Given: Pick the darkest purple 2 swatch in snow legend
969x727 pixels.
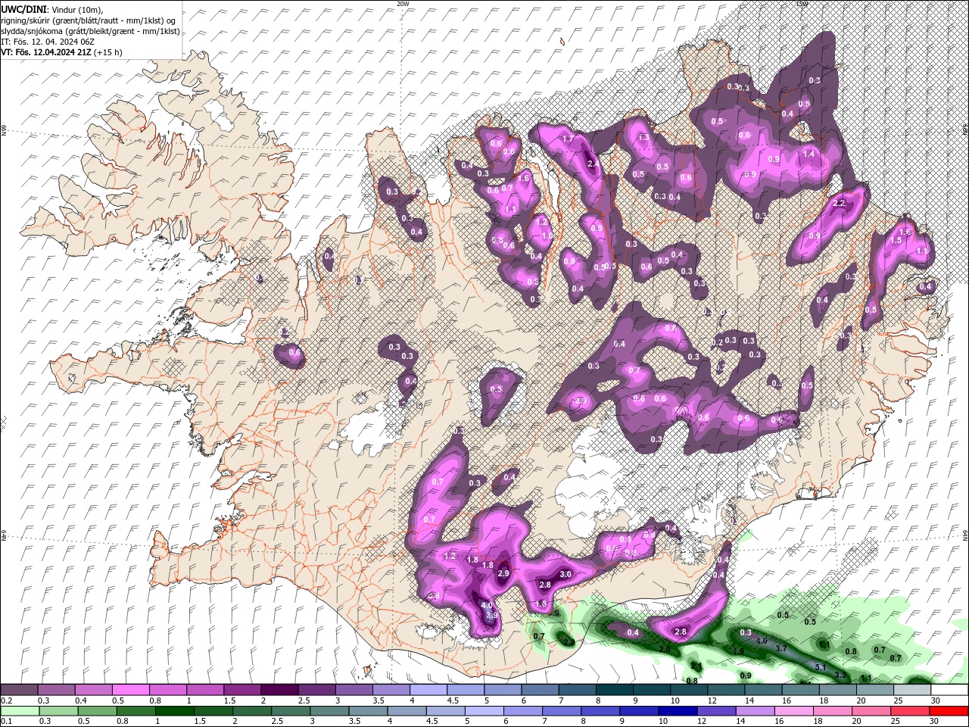Looking at the screenshot, I should (x=279, y=690).
